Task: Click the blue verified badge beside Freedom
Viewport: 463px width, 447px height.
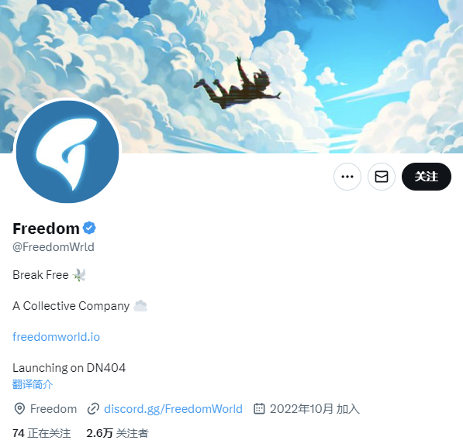Action: click(89, 228)
